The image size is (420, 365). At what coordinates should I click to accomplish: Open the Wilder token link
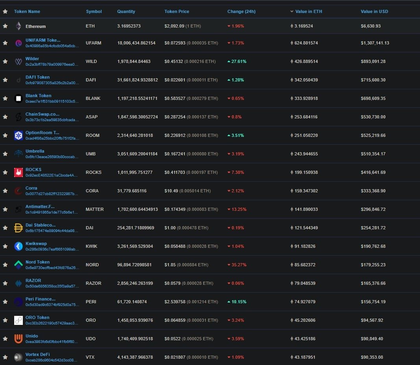coord(32,59)
